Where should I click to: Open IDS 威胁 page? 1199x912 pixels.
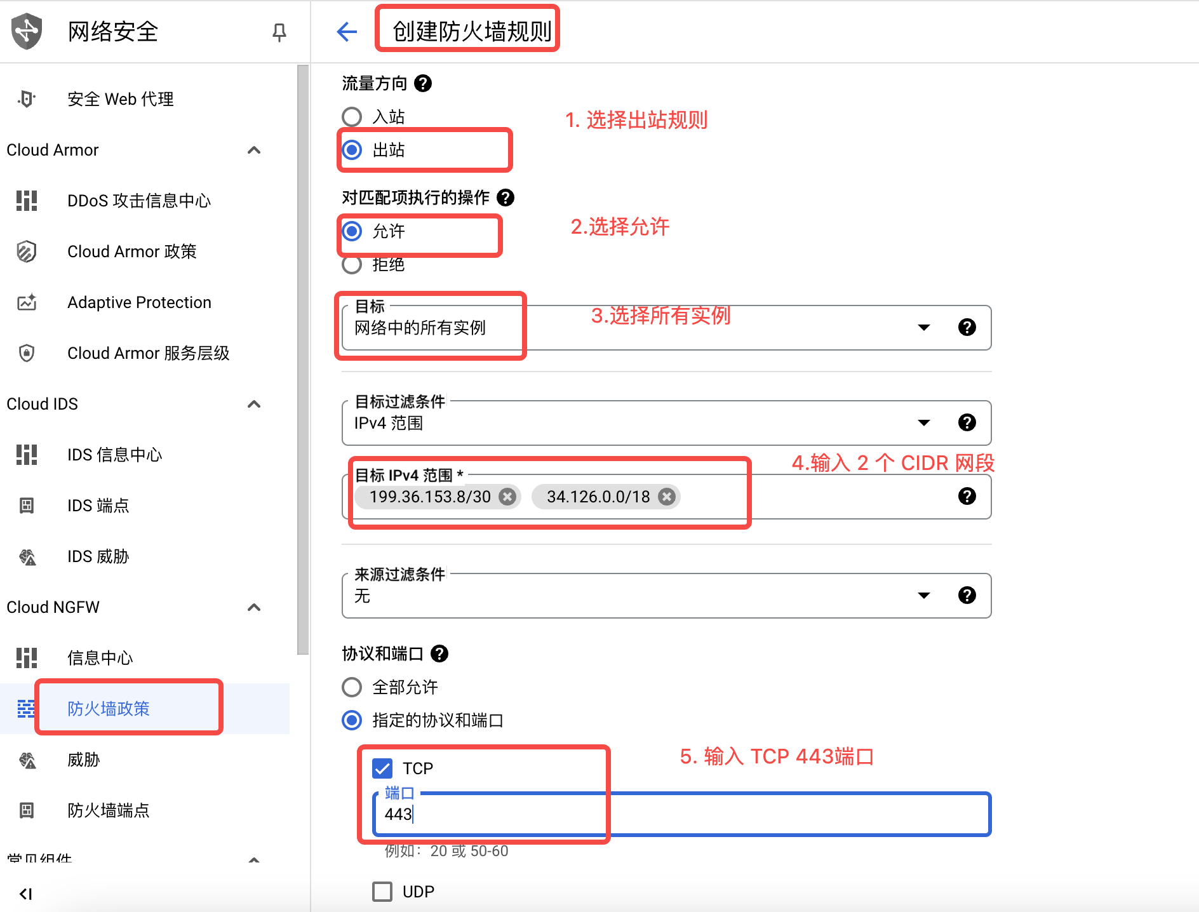pos(145,556)
